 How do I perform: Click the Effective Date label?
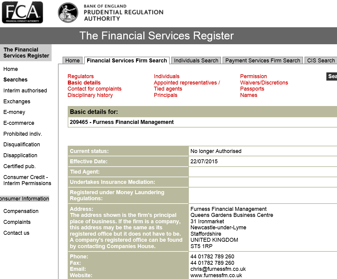click(x=89, y=161)
